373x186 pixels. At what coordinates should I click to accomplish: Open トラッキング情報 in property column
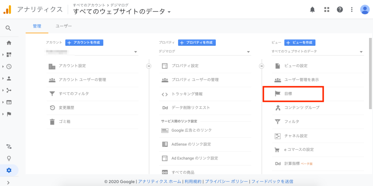tap(187, 94)
